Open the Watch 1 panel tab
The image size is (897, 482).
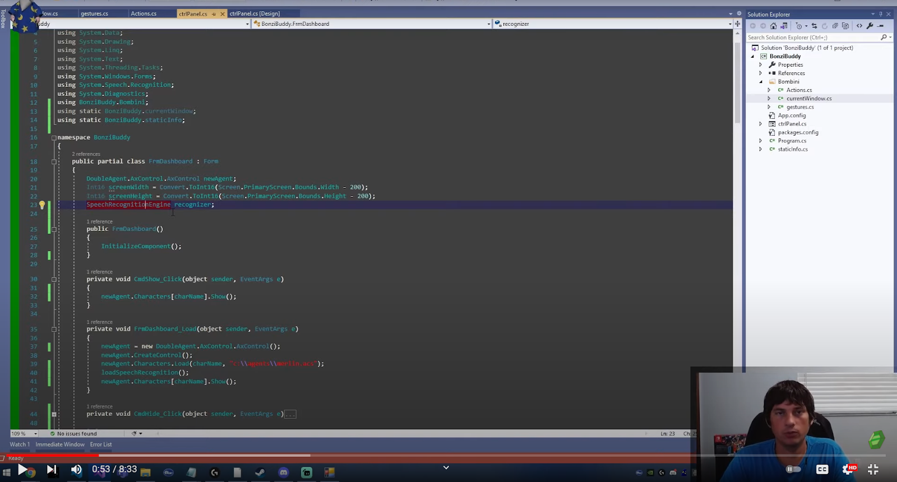[x=20, y=444]
